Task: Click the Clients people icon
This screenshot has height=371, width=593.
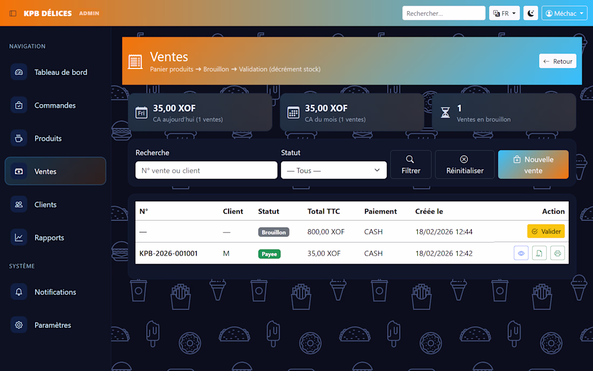Action: pos(19,204)
